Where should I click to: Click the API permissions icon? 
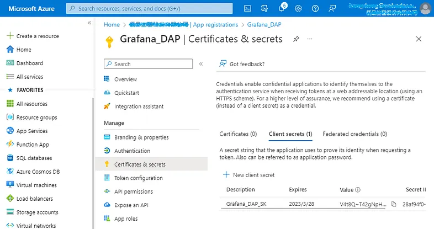pyautogui.click(x=107, y=191)
